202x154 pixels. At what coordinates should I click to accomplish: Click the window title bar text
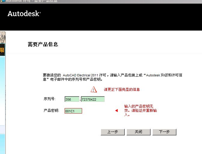click(30, 1)
